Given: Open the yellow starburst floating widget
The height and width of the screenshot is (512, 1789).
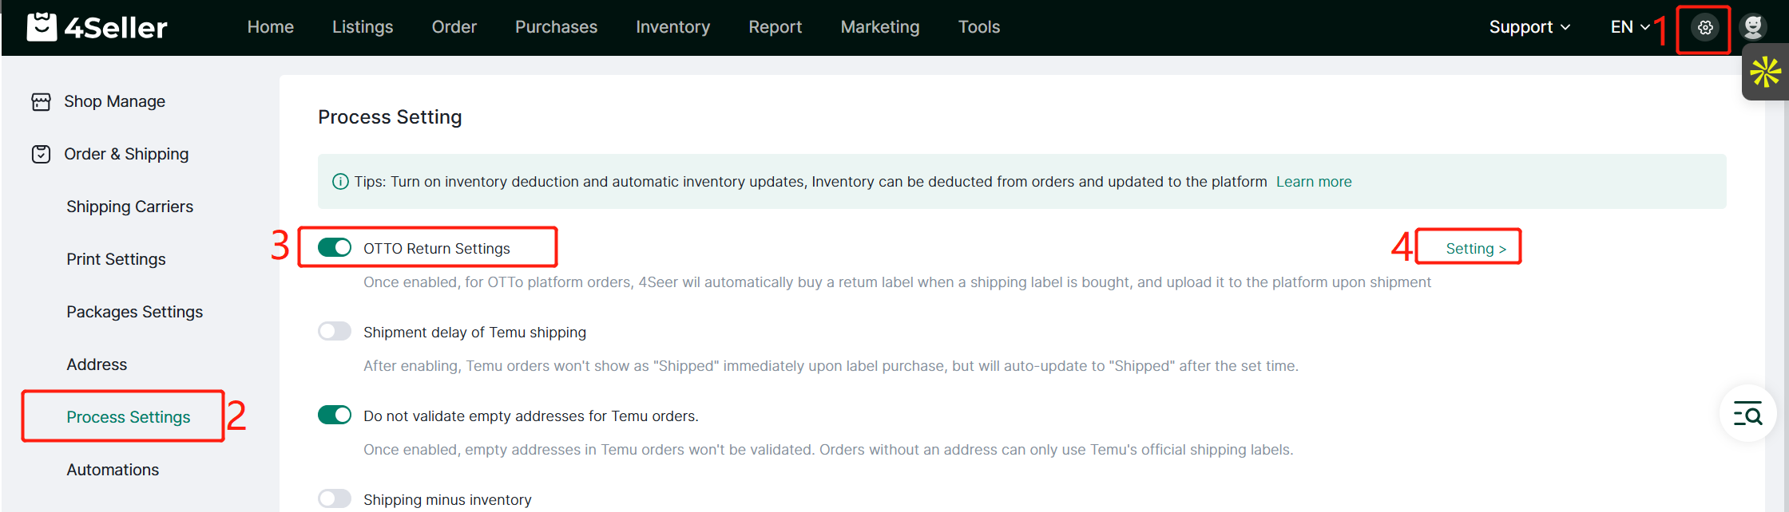Looking at the screenshot, I should 1765,73.
